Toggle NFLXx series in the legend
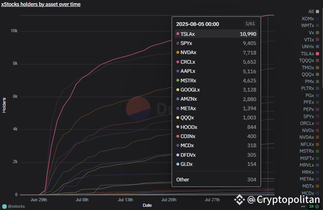The height and width of the screenshot is (210, 323). 310,144
